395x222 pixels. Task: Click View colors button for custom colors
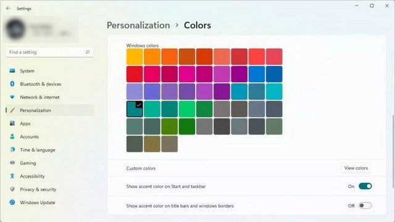(356, 168)
